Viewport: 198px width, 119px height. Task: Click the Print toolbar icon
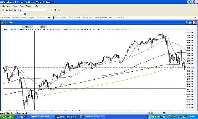(x=15, y=10)
